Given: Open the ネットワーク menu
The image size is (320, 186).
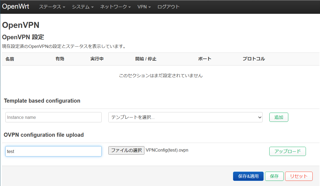Looking at the screenshot, I should click(115, 7).
